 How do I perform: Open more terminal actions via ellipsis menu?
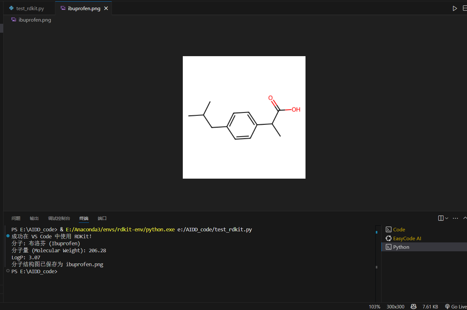(x=455, y=218)
